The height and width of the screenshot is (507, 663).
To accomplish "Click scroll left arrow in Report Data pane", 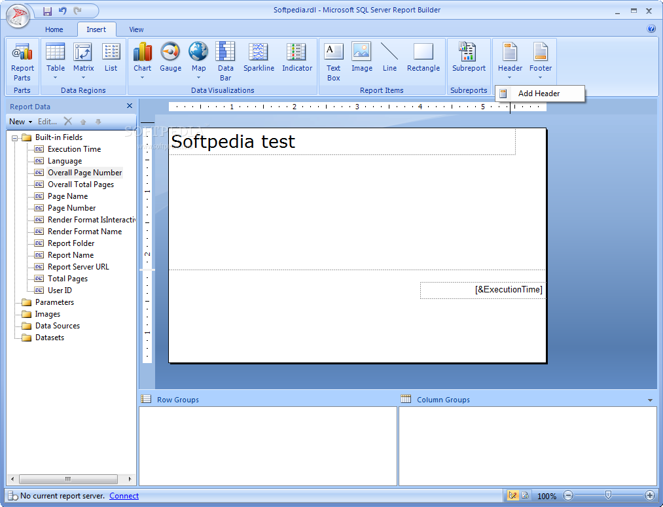I will click(12, 479).
